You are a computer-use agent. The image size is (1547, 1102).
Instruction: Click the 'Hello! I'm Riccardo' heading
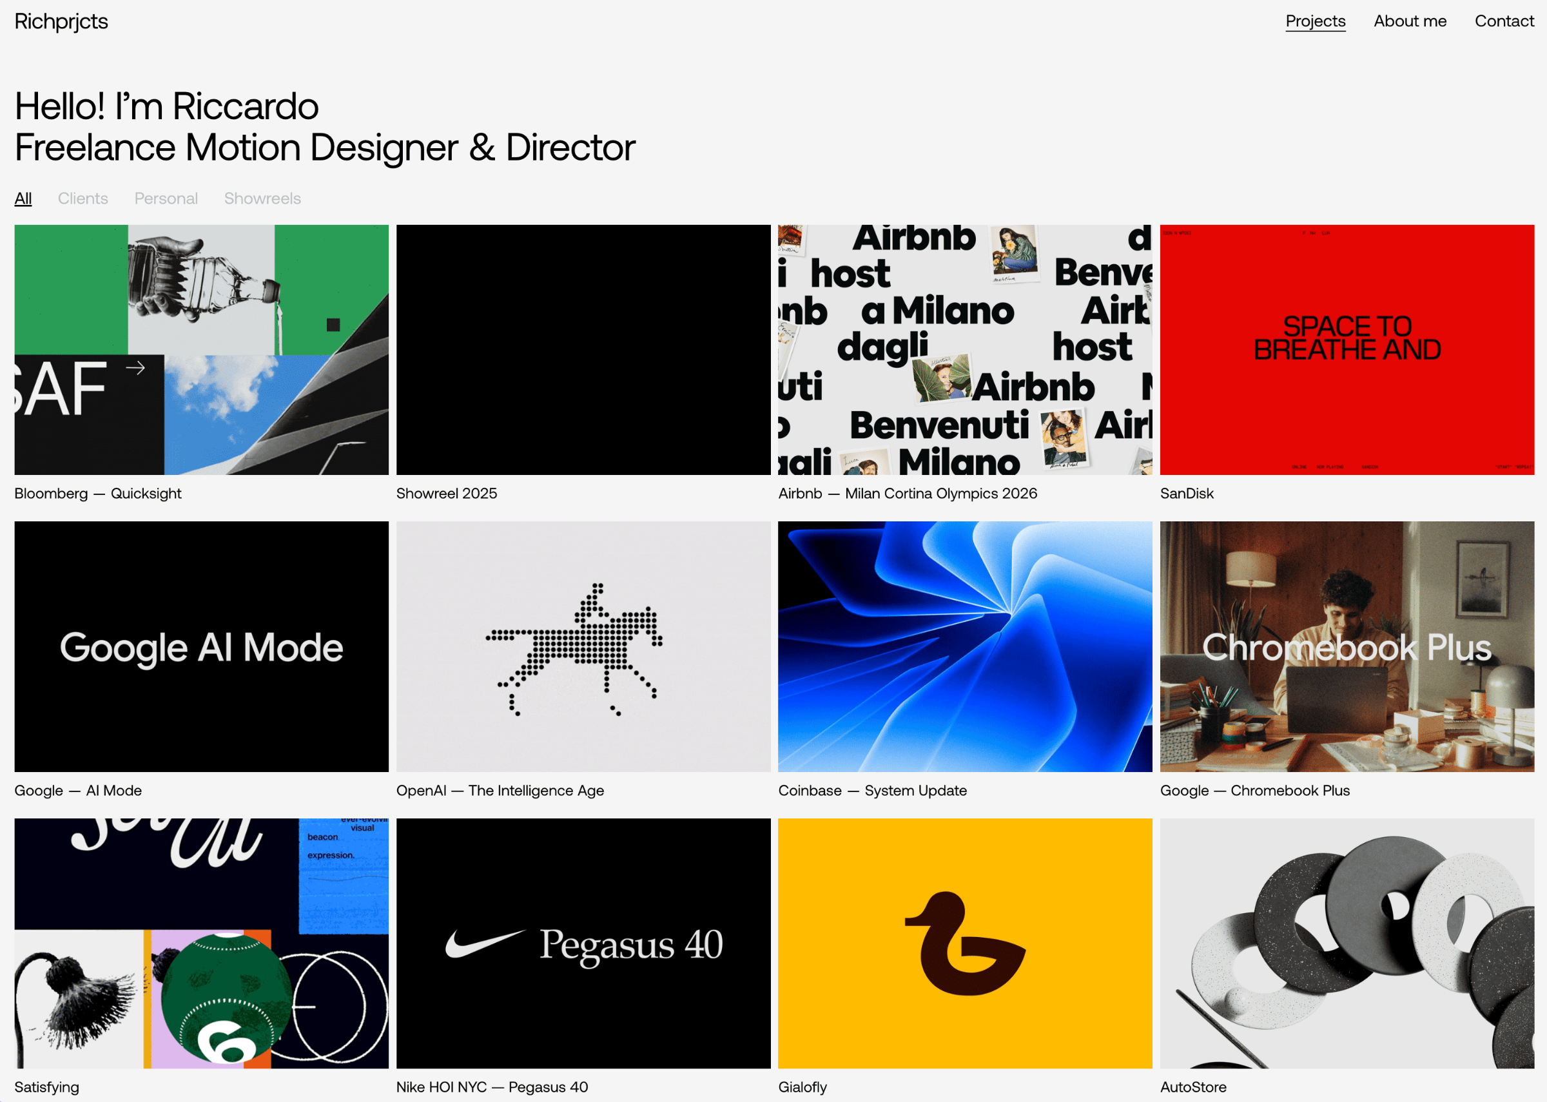click(x=166, y=106)
